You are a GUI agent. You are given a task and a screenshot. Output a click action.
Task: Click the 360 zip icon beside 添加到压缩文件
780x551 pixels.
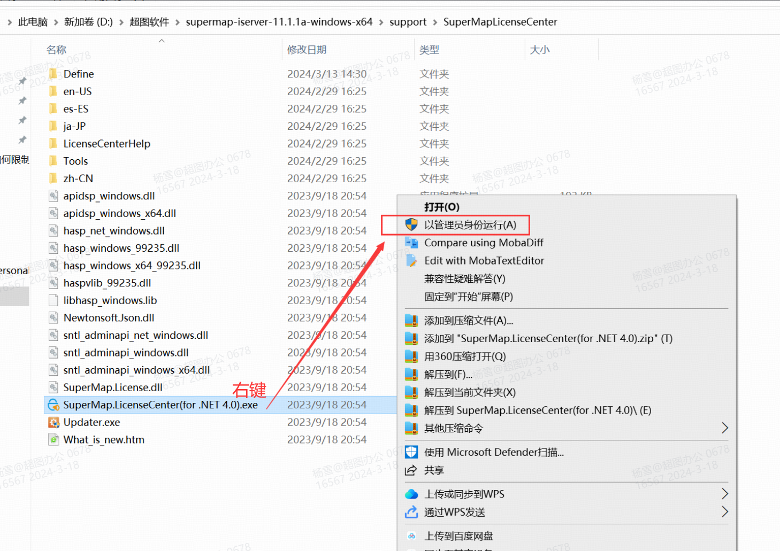[x=411, y=321]
